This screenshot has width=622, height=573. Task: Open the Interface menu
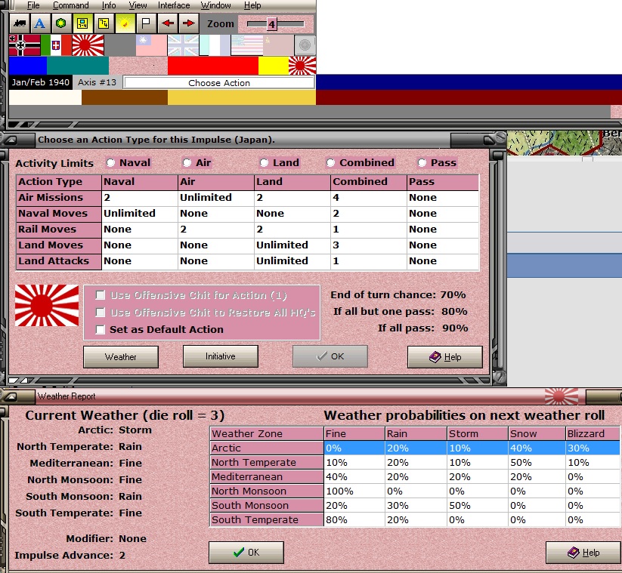(174, 5)
